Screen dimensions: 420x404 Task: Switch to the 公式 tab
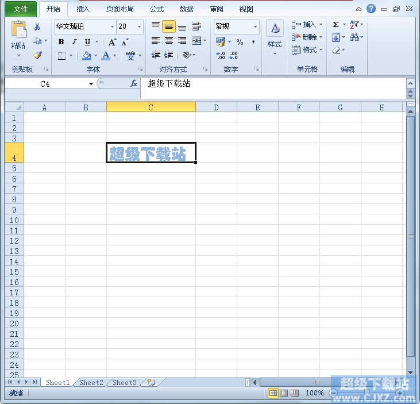(157, 9)
